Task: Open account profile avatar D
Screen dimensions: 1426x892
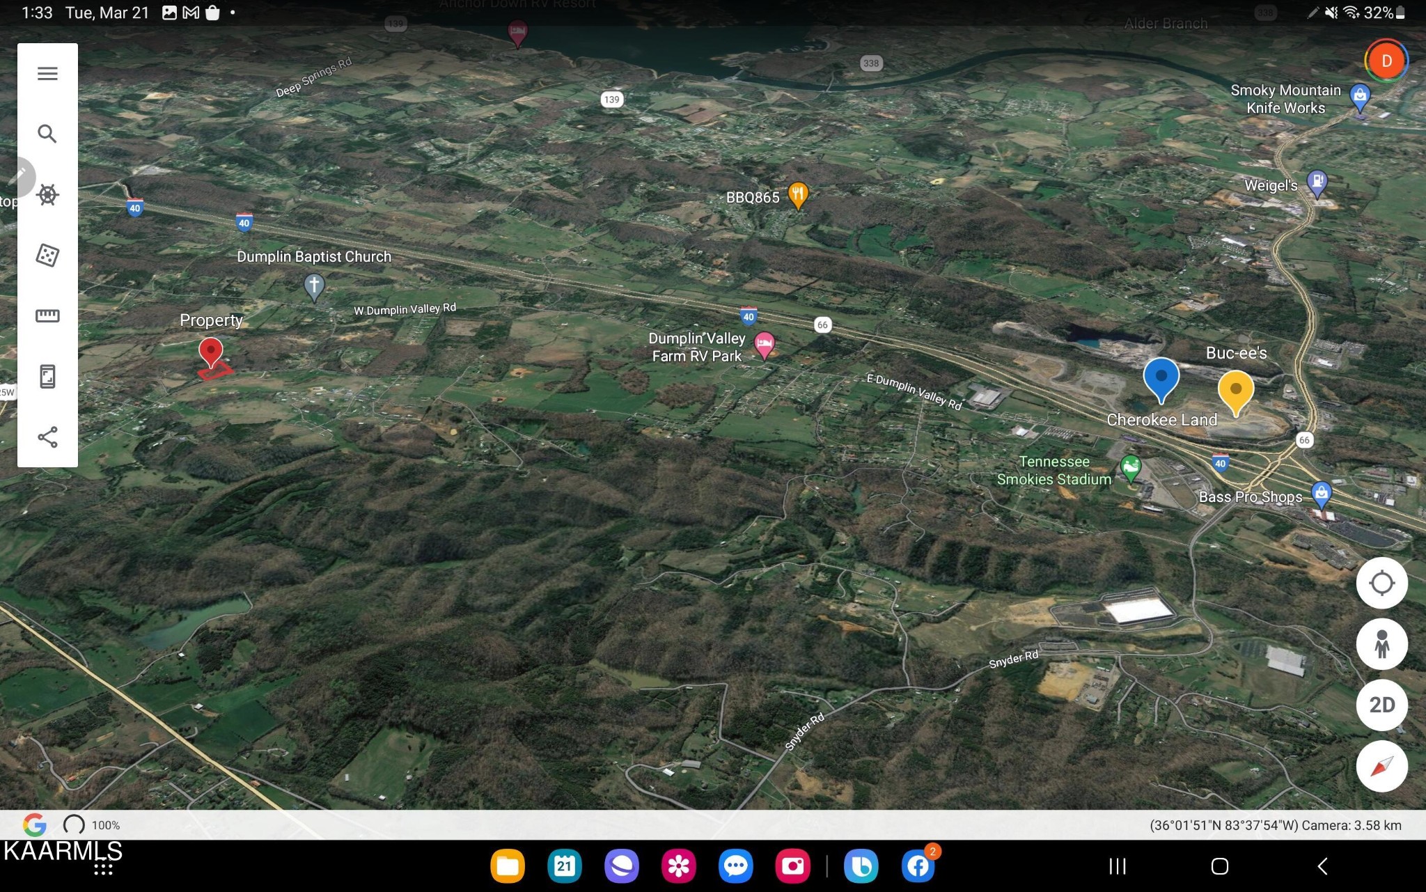Action: pyautogui.click(x=1386, y=61)
